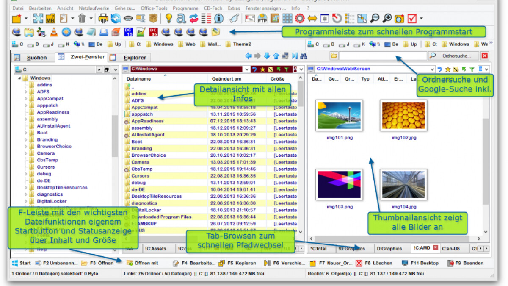Viewport: 508px width, 286px height.
Task: Click the zoom-in magnifier icon
Action: 387,18
